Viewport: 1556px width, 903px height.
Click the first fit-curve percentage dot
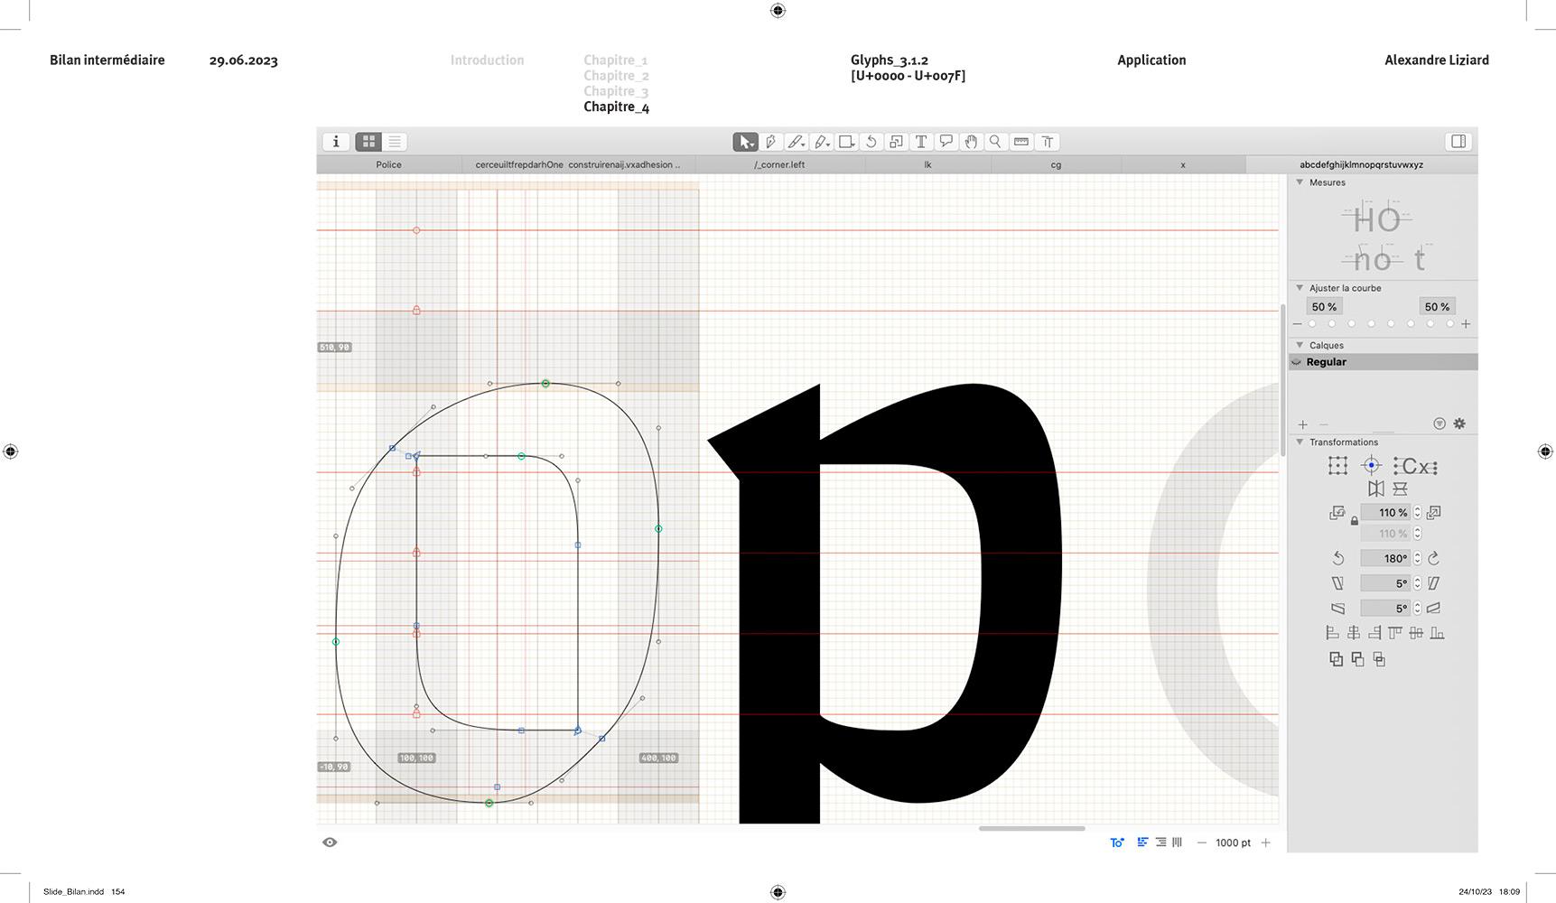tap(1312, 323)
